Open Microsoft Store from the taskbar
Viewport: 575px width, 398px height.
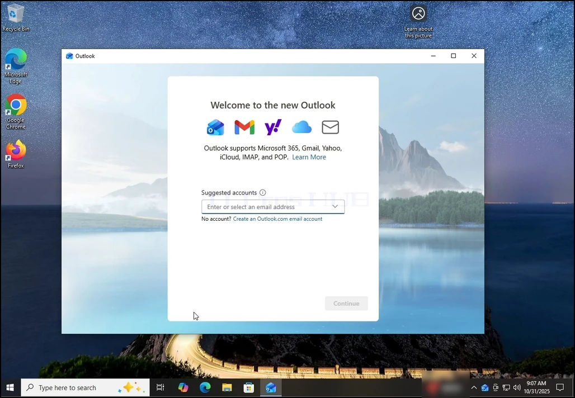249,388
